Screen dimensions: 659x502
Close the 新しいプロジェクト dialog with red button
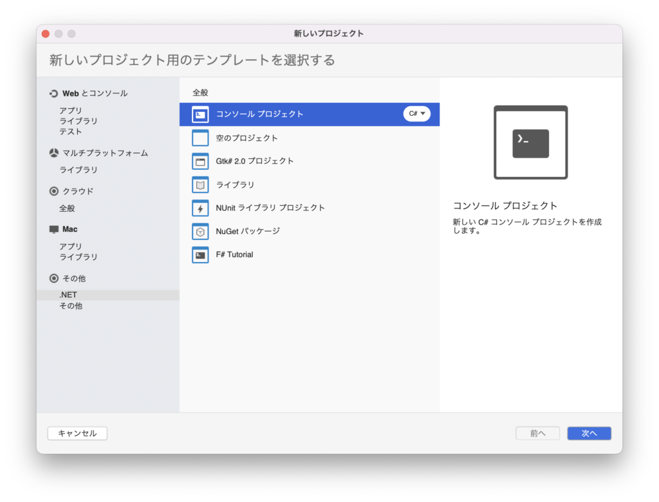click(46, 33)
